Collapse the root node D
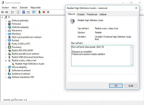144x105 pixels. pyautogui.click(x=2, y=17)
